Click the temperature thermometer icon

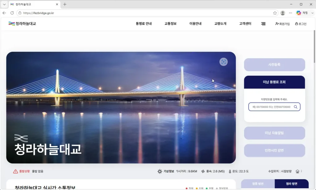click(x=230, y=171)
